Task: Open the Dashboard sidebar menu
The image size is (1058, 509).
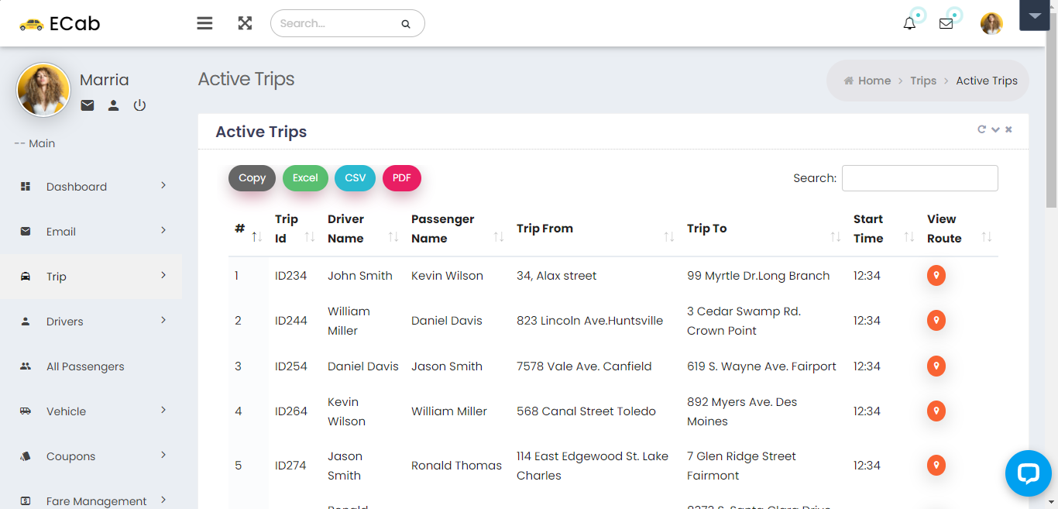Action: tap(91, 187)
